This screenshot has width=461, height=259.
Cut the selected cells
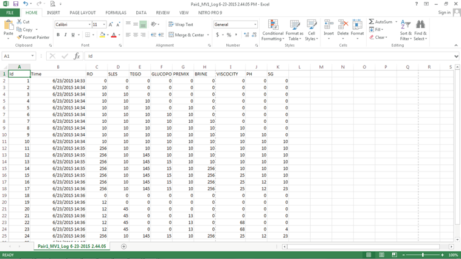23,22
